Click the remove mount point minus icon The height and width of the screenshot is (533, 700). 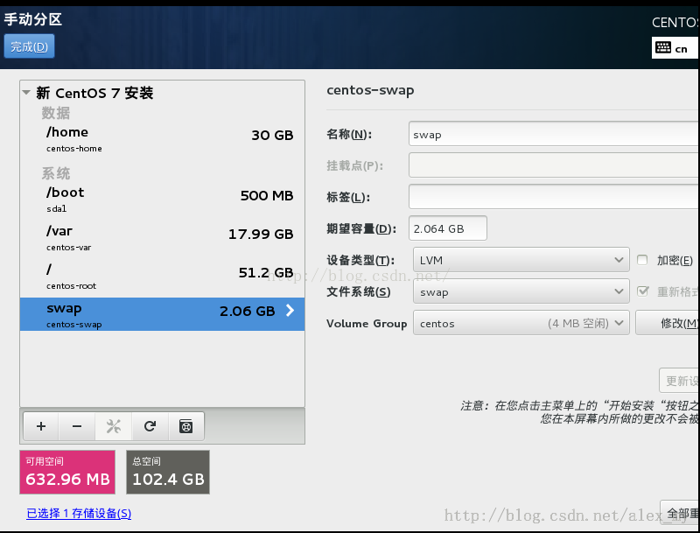[77, 426]
